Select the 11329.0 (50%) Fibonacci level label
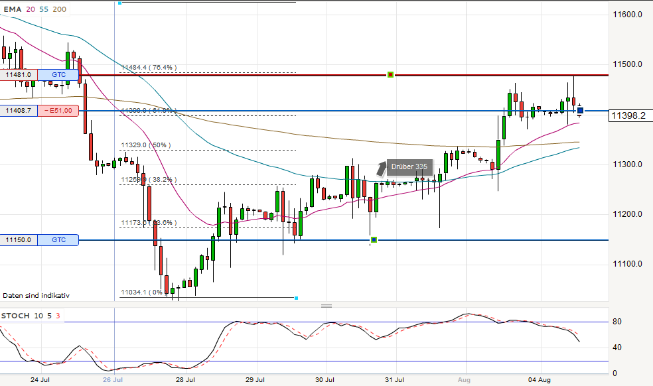The height and width of the screenshot is (386, 653). 145,144
